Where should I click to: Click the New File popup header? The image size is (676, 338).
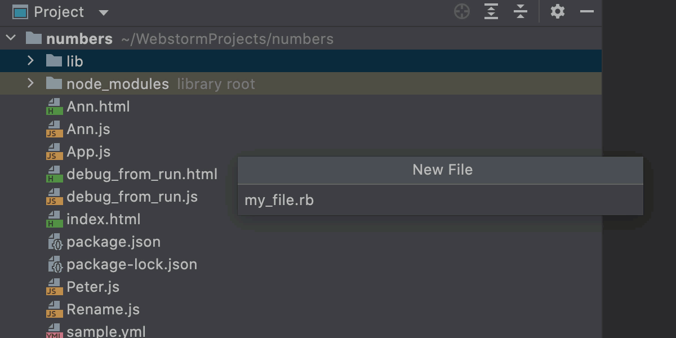pyautogui.click(x=441, y=170)
